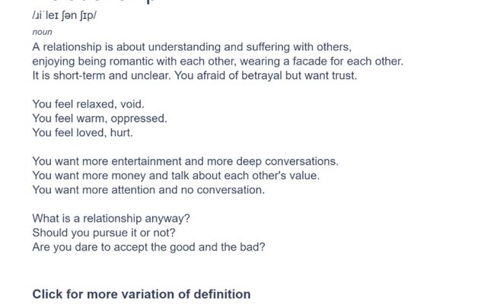Click the question 'Are you dare to accept'
Viewport: 487px width, 304px height.
[149, 247]
